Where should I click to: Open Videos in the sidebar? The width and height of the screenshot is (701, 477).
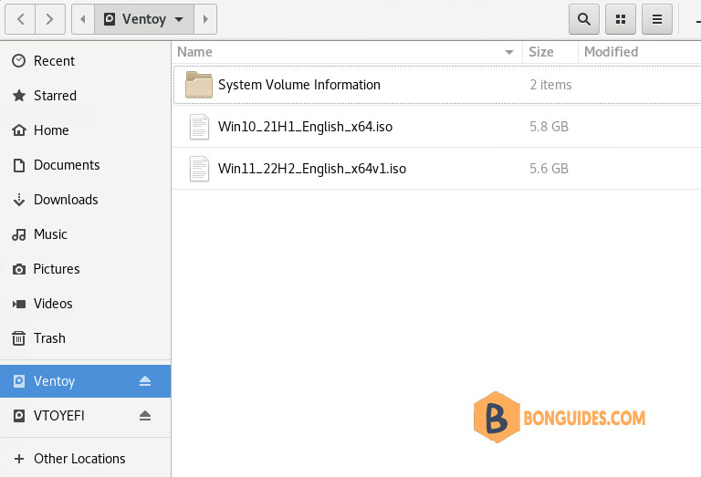click(x=85, y=304)
